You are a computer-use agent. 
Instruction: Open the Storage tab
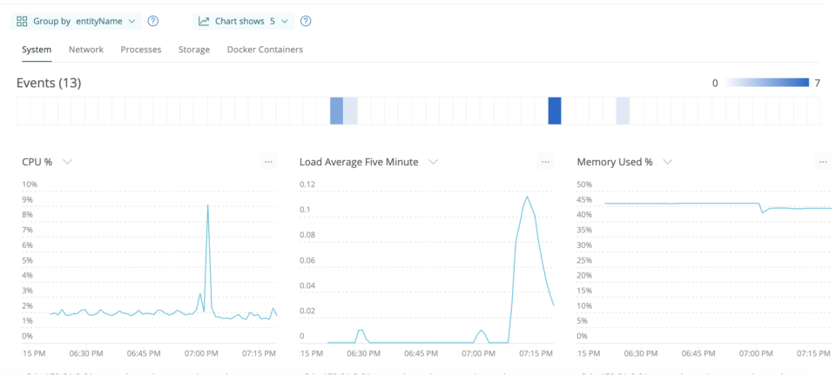point(194,50)
